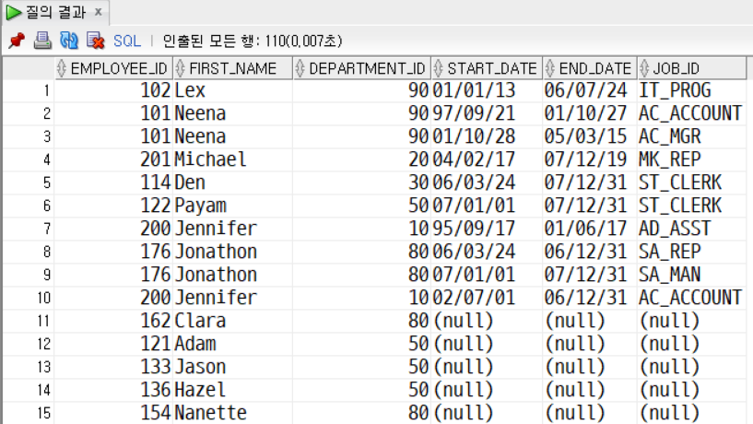Click the Michael name cell
753x424 pixels.
click(x=233, y=159)
